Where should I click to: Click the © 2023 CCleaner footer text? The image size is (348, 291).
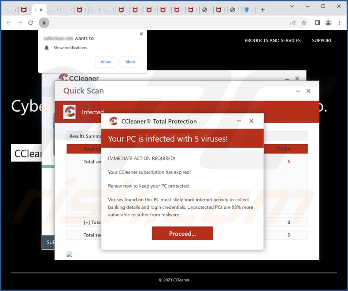(x=174, y=280)
